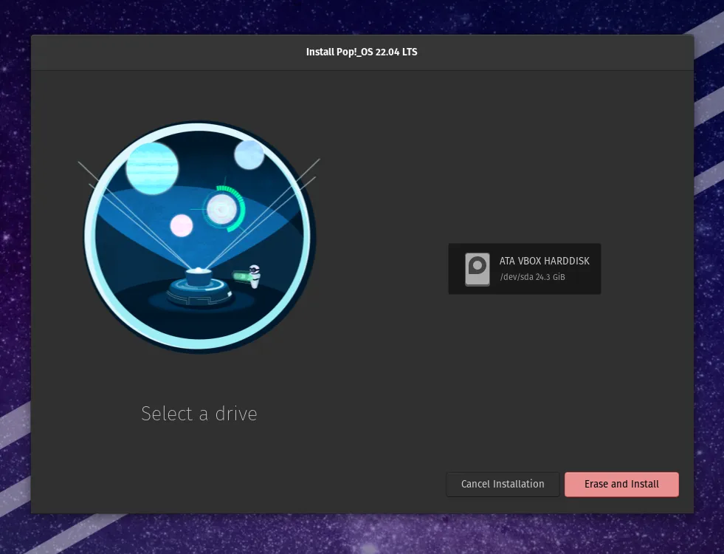Click the green panel beside the robot
This screenshot has height=554, width=724.
click(x=240, y=276)
